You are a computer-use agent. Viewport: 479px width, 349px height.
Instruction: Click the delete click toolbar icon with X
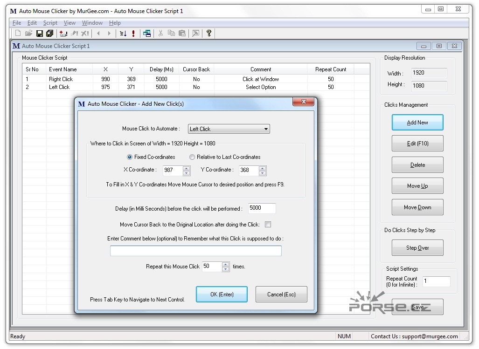[85, 33]
